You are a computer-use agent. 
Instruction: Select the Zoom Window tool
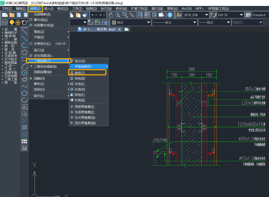click(x=125, y=15)
